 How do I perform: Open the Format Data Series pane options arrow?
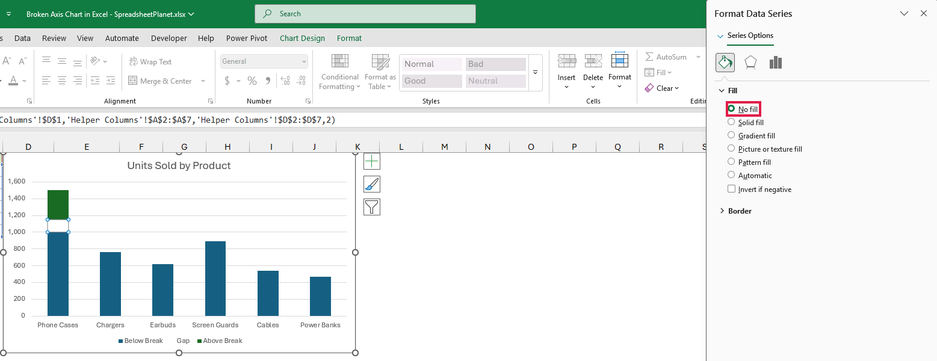904,13
